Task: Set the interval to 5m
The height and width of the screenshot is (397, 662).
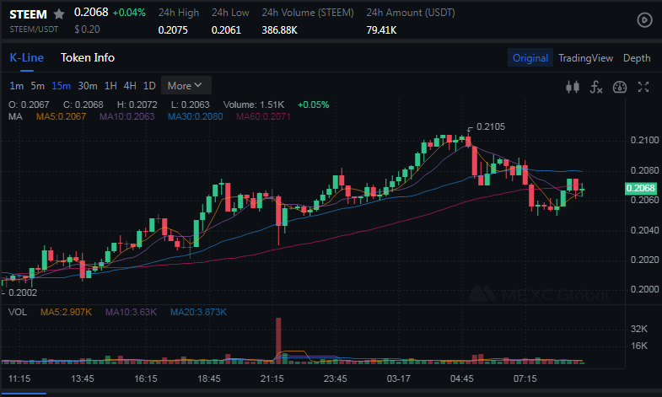Action: 38,85
